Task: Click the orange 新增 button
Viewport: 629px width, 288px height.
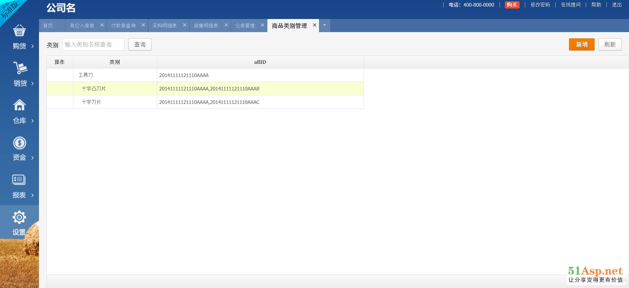Action: pyautogui.click(x=581, y=45)
